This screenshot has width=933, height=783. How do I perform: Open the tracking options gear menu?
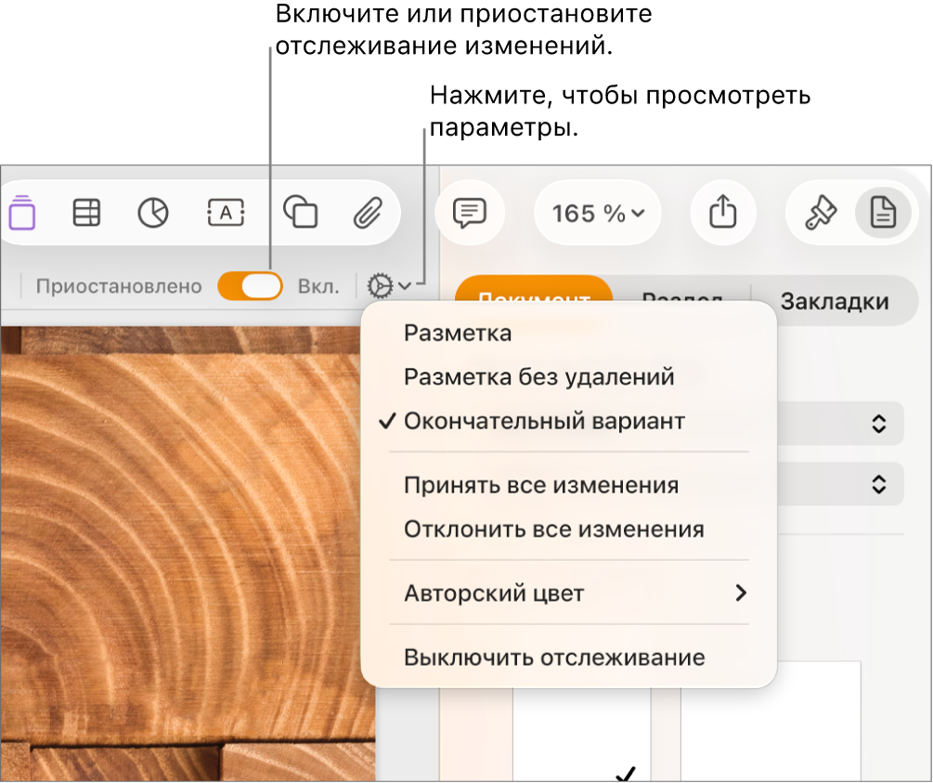pyautogui.click(x=389, y=286)
